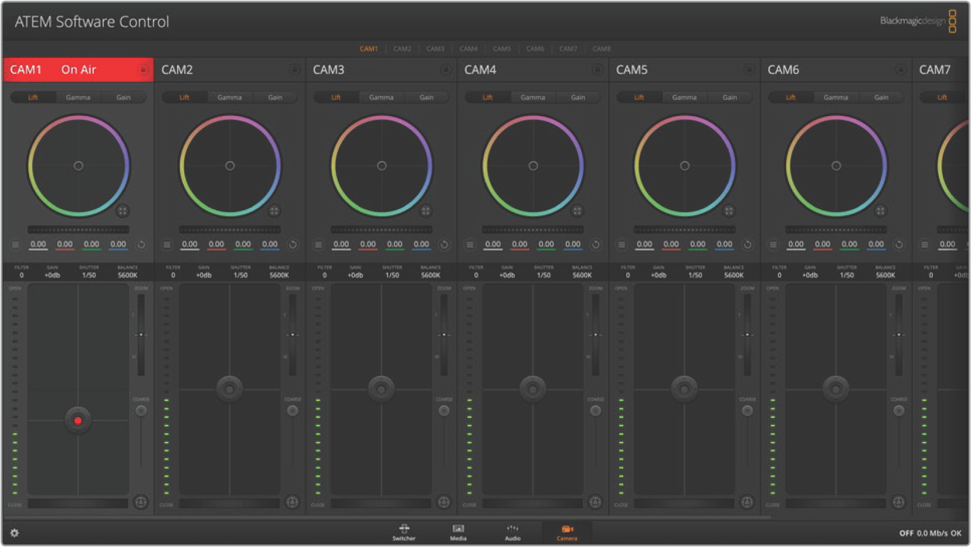971x547 pixels.
Task: Click CAM2 red value field
Action: coord(216,244)
